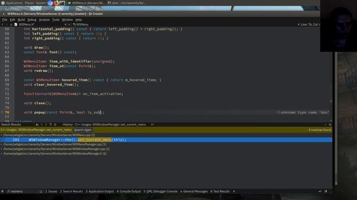Image resolution: width=357 pixels, height=200 pixels.
Task: Click on_item_activation in line 72
Action: point(103,94)
